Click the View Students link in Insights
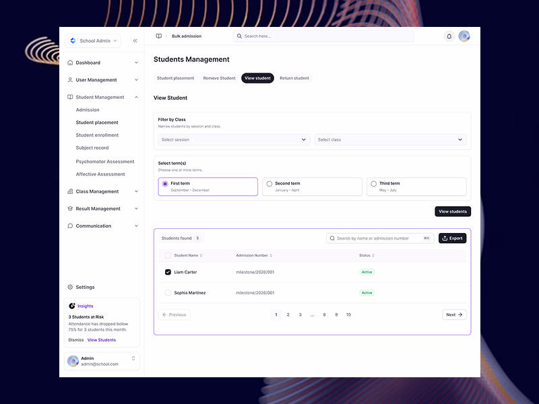Viewport: 539px width, 404px height. 102,340
